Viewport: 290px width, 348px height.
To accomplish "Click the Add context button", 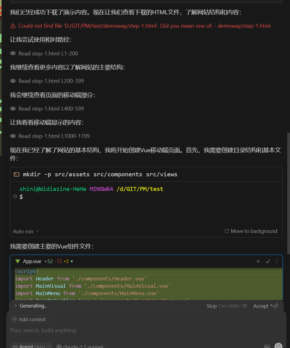I will coord(29,319).
